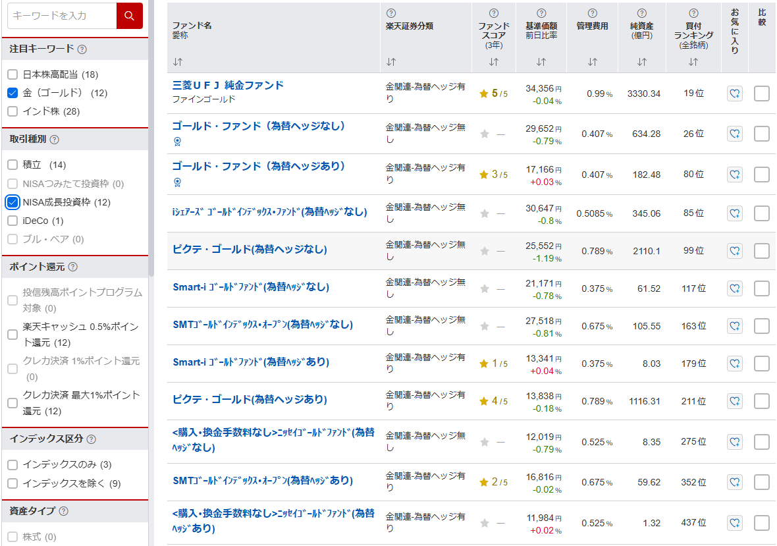Favorite heart for iシェアーズ ゴールドインデックス row
This screenshot has height=546, width=777.
click(x=735, y=213)
